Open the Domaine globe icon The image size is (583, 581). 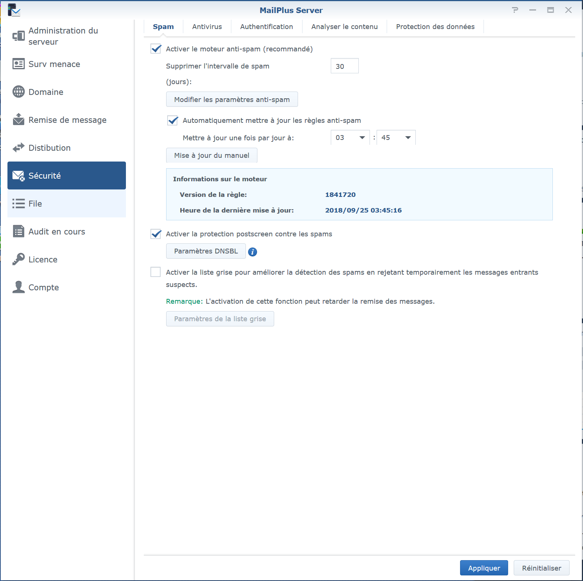click(18, 92)
